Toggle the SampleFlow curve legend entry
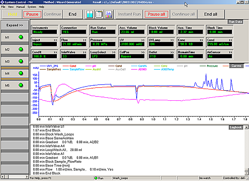The width and height of the screenshot is (249, 181). pos(76,69)
